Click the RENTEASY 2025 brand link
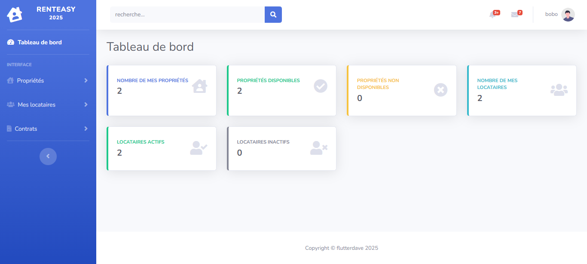This screenshot has width=587, height=264. click(48, 15)
